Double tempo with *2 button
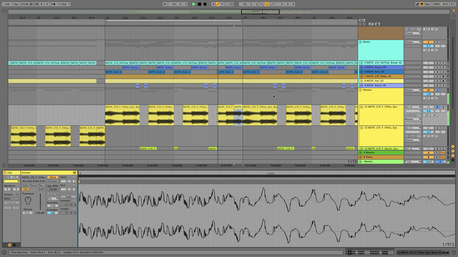Image resolution: width=458 pixels, height=257 pixels. (x=56, y=194)
